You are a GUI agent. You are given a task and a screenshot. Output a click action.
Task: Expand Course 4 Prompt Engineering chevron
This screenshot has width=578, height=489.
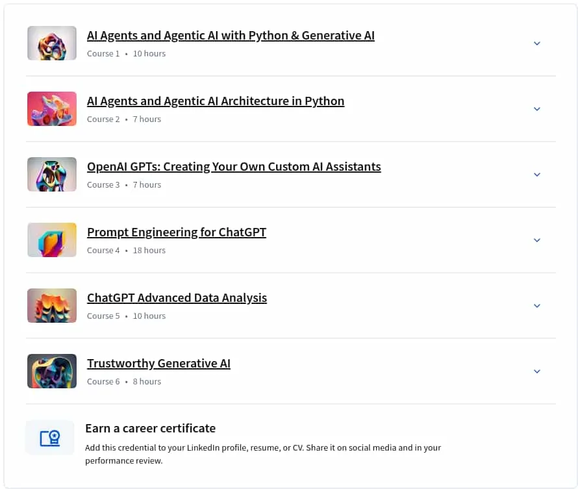(537, 240)
